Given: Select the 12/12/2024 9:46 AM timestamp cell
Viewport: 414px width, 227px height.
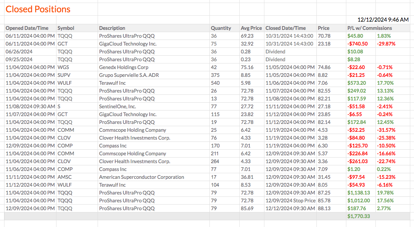Looking at the screenshot, I should [383, 20].
